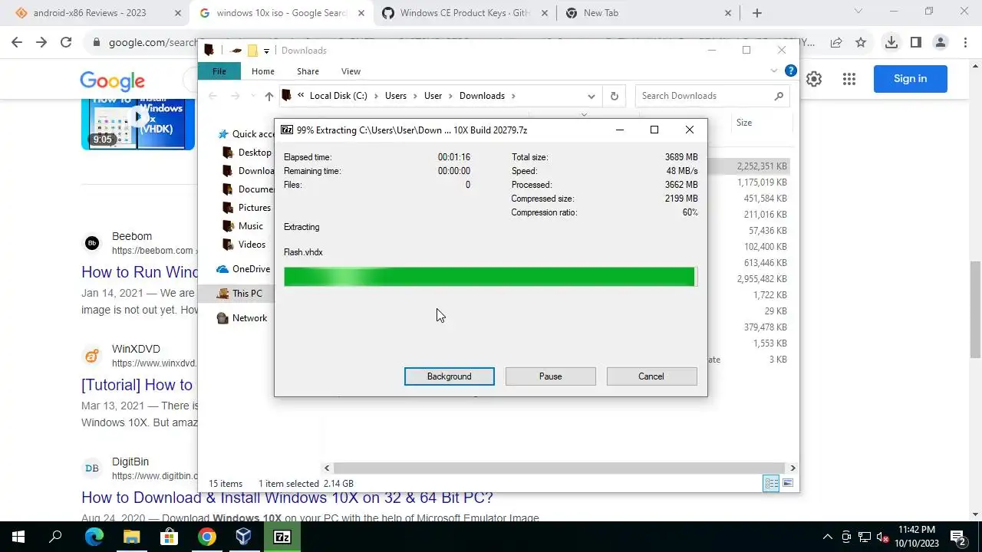Toggle Chrome side panel

[915, 43]
